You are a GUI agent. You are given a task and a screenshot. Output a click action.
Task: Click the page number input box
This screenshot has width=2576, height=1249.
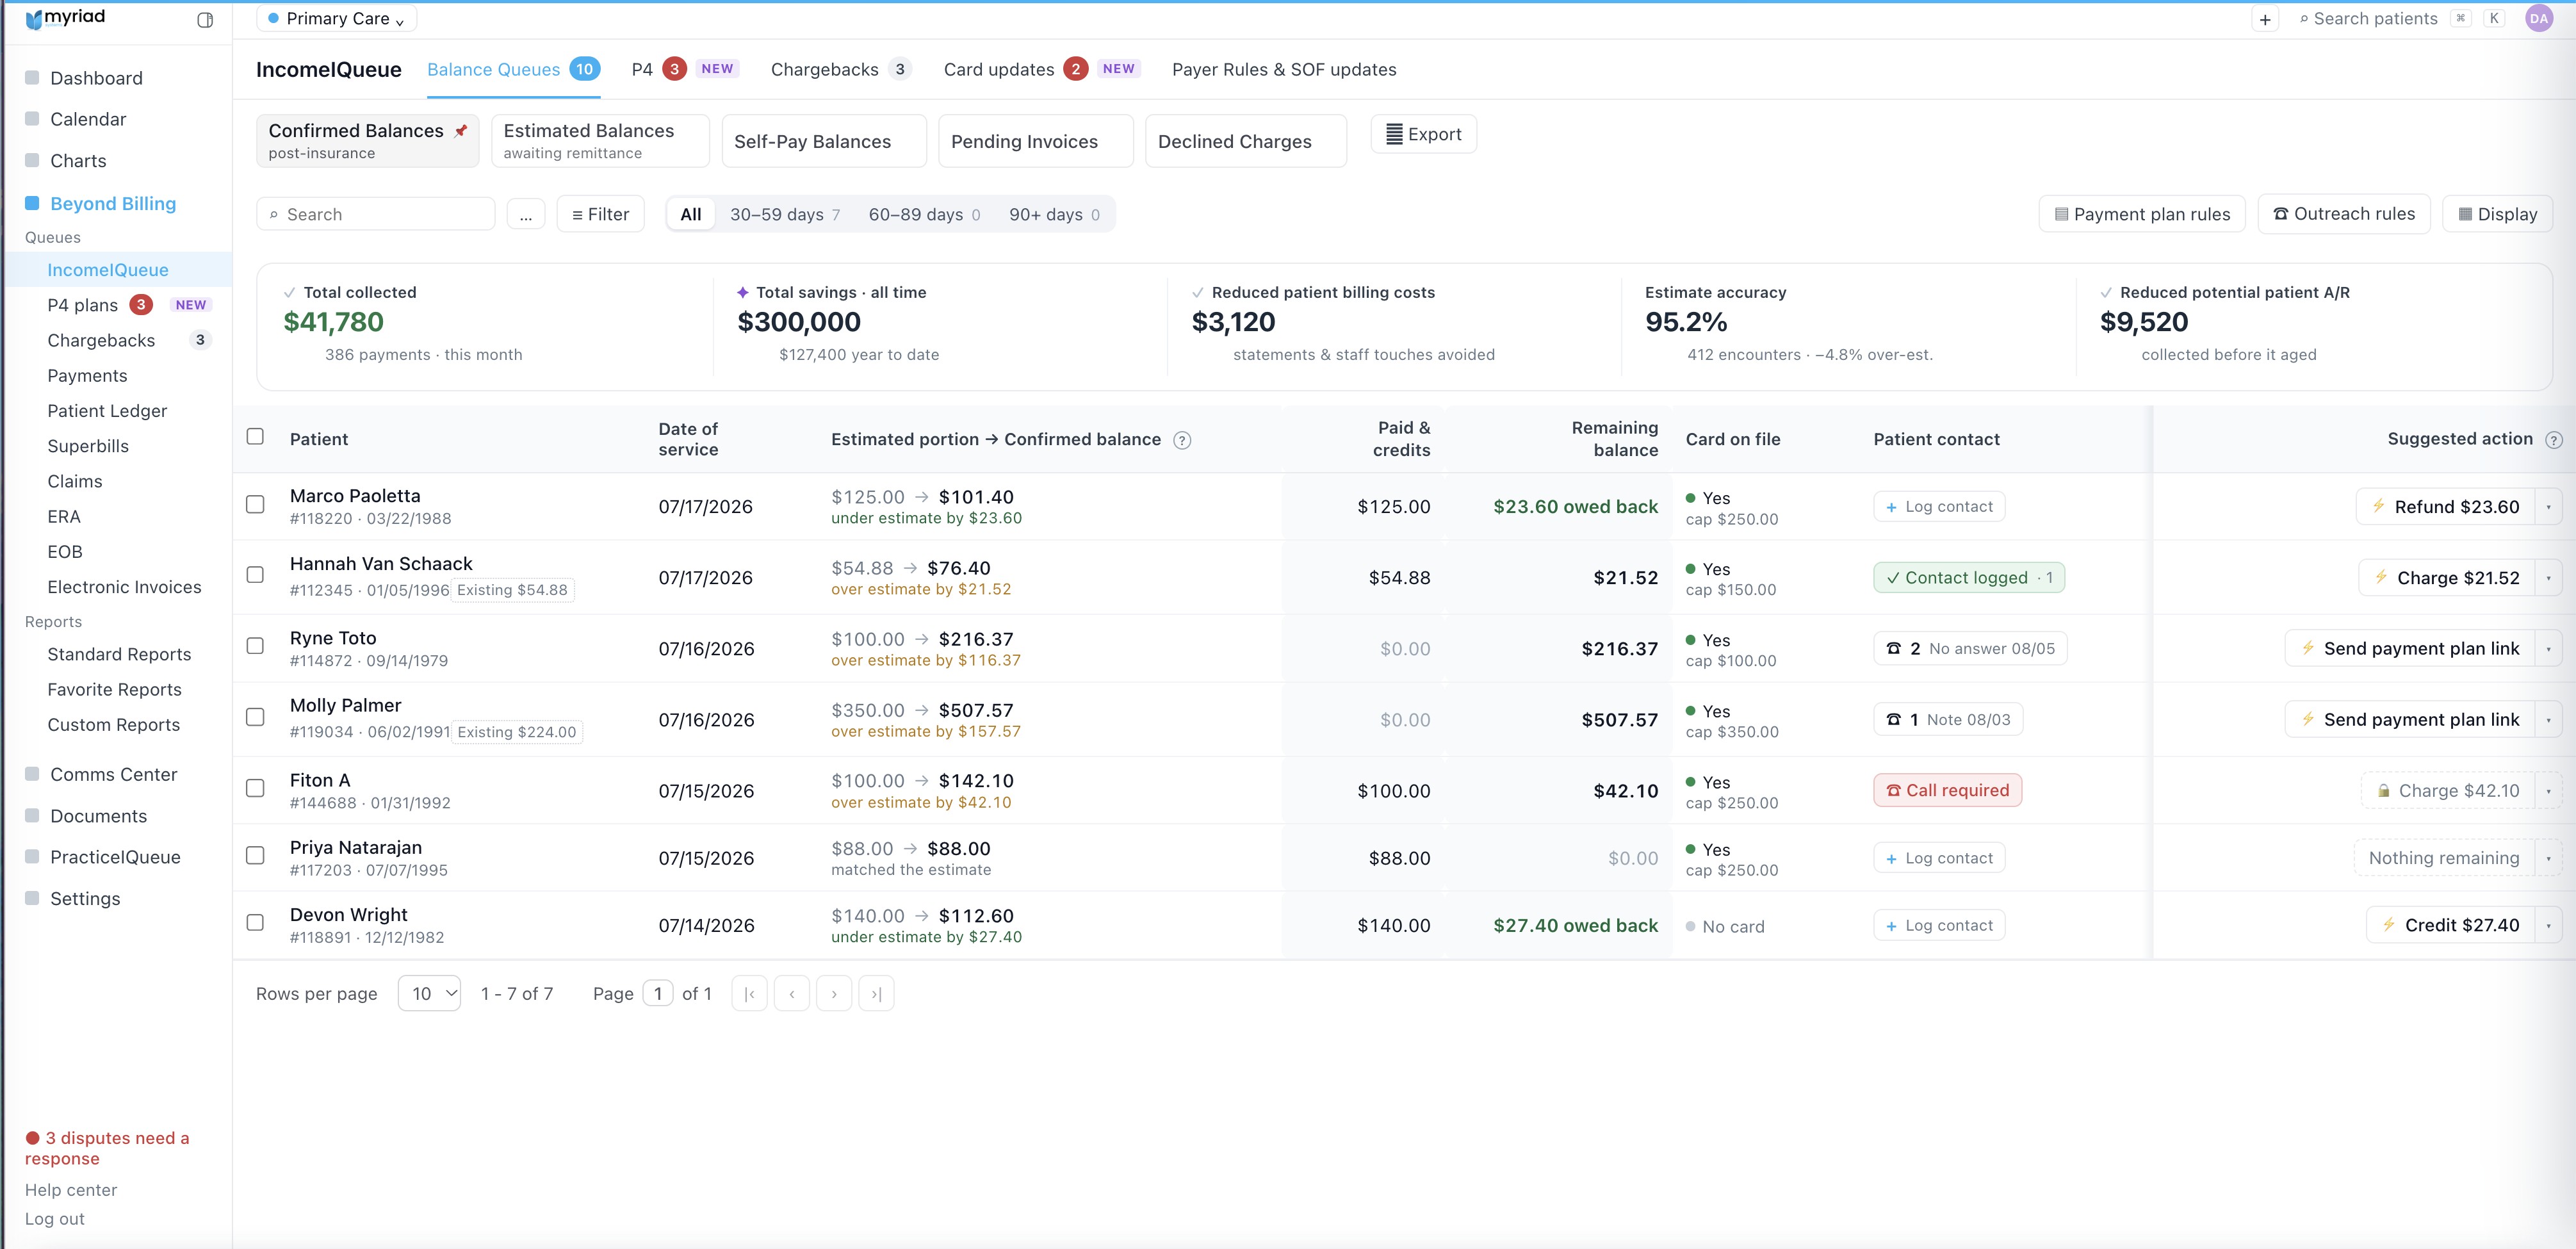coord(658,994)
